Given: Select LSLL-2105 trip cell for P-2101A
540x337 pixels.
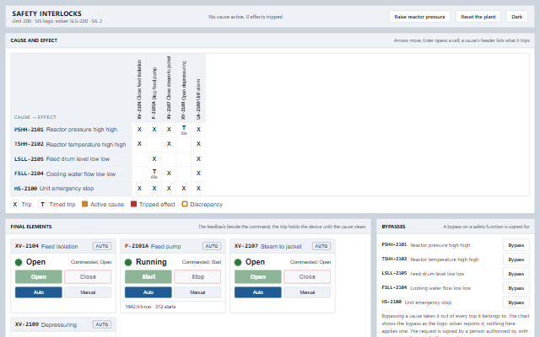Looking at the screenshot, I should [x=154, y=159].
